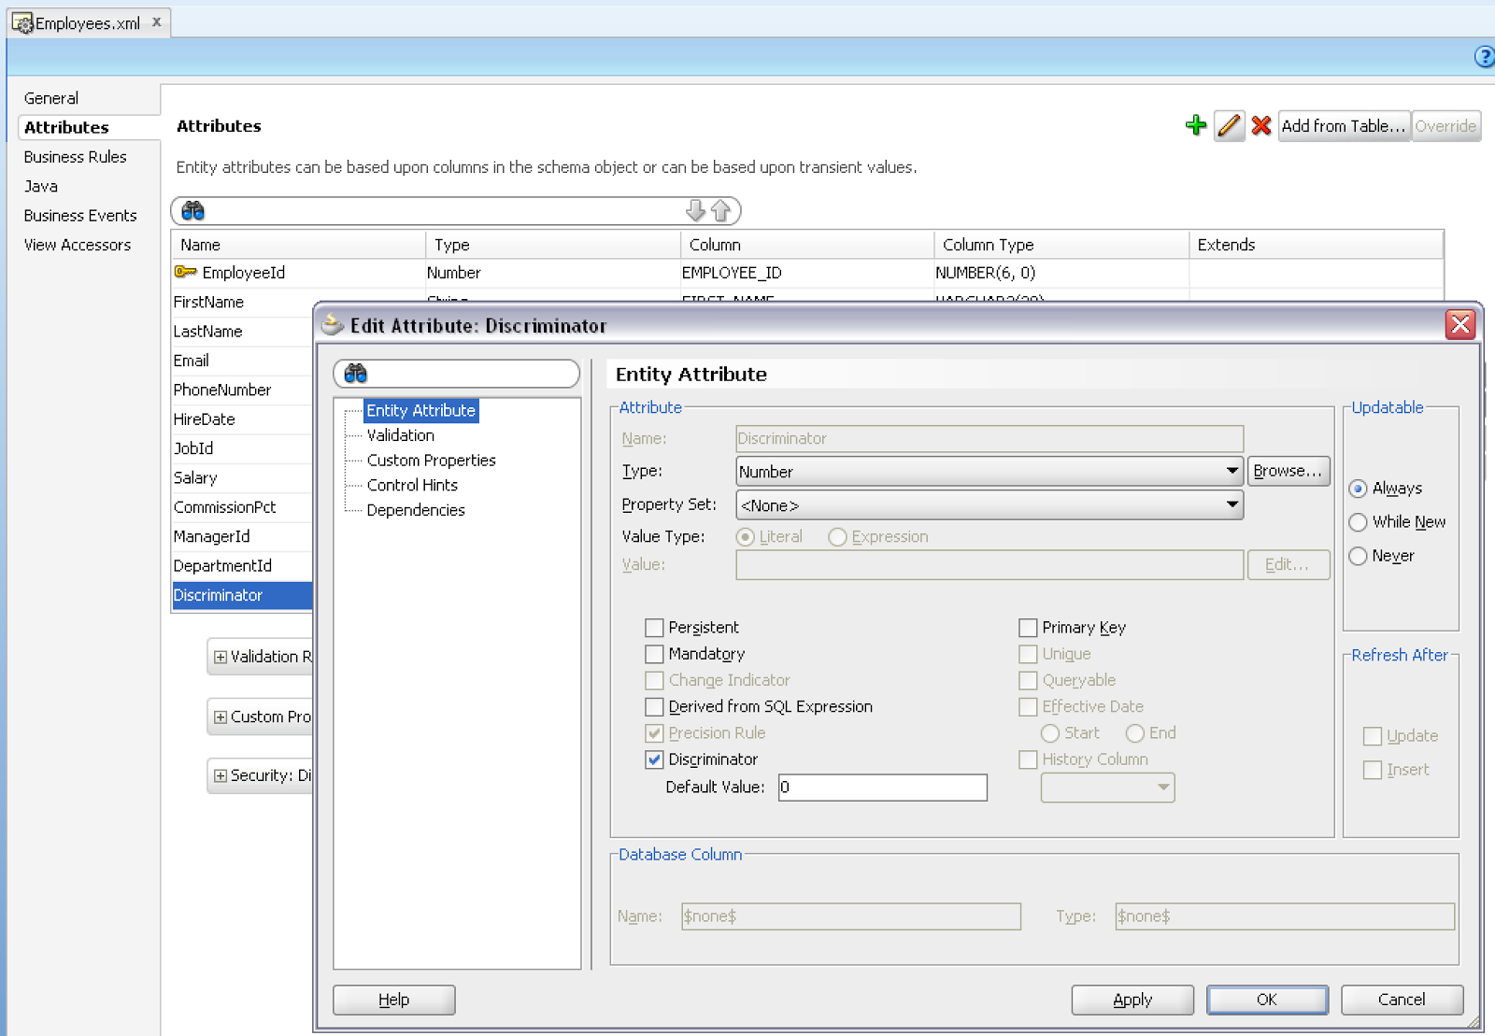Click the green plus add attribute icon
Screen dimensions: 1495x1036
(1195, 125)
